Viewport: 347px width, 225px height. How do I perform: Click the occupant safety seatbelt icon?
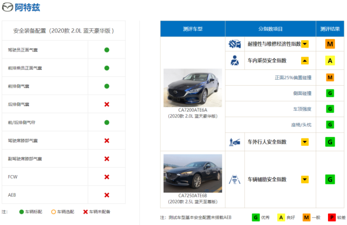pyautogui.click(x=235, y=61)
